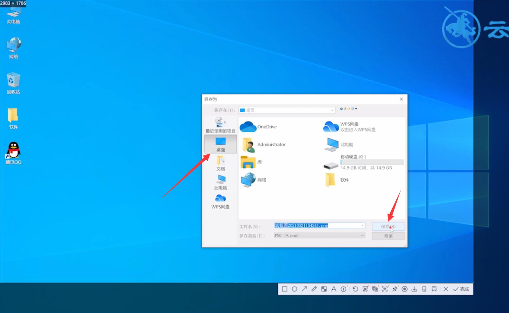Image resolution: width=509 pixels, height=313 pixels.
Task: Undo the last annotation
Action: click(355, 289)
